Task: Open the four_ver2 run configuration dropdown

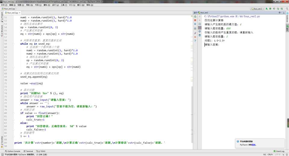Action: 257,9
